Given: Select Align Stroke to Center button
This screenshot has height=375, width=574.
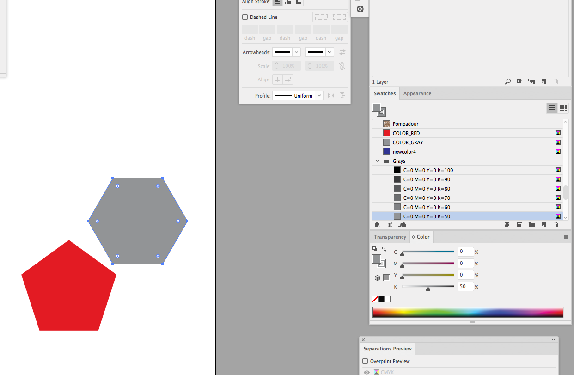Looking at the screenshot, I should 277,2.
